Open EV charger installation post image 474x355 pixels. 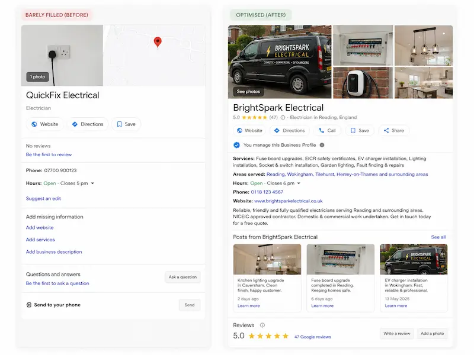coord(414,259)
